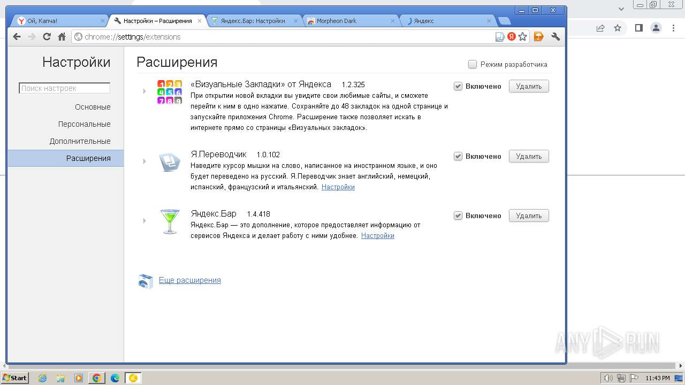Screen dimensions: 685x385
Task: Uncheck Включено for Яндекс.Бар
Action: [458, 215]
